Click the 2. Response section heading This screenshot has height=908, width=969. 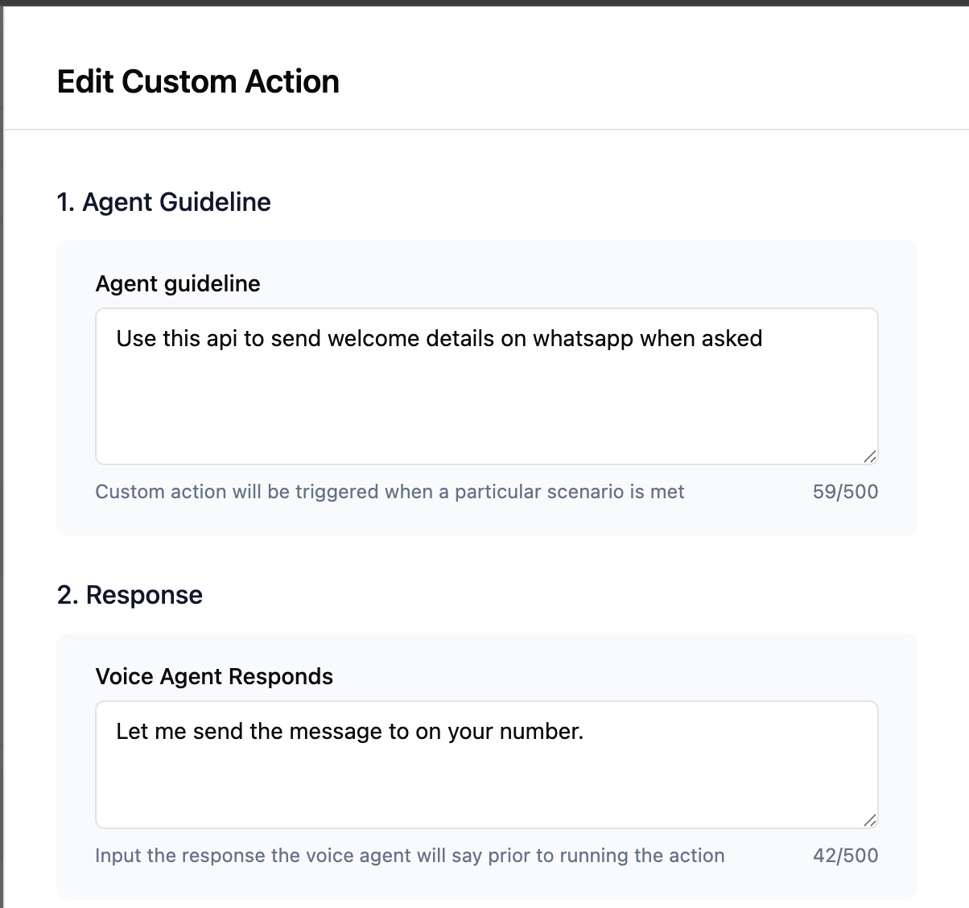pyautogui.click(x=130, y=595)
